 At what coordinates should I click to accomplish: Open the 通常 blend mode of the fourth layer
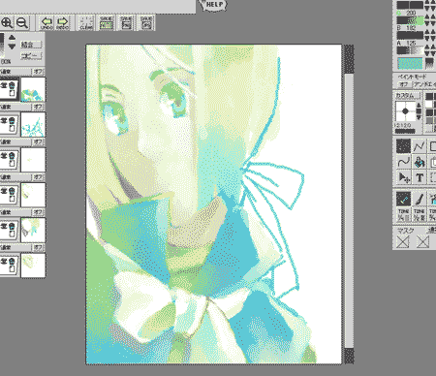pos(6,177)
